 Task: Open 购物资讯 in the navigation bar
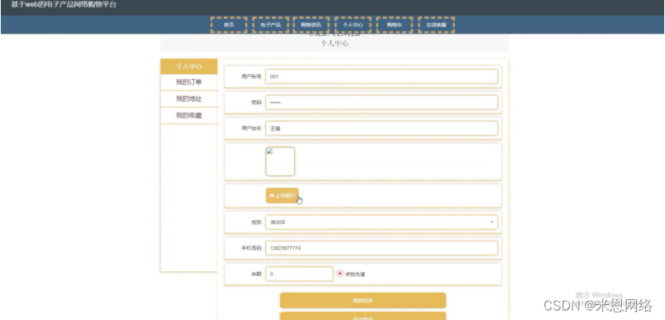[x=311, y=25]
